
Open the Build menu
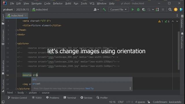[68, 3]
